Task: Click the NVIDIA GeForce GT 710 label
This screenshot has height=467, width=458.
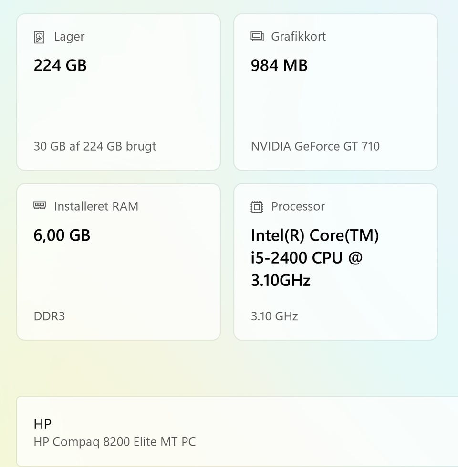Action: point(315,146)
